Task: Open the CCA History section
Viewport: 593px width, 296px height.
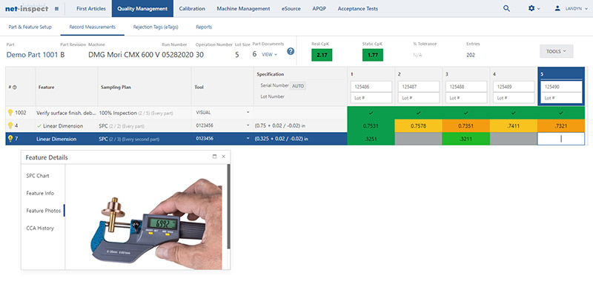Action: pyautogui.click(x=40, y=228)
